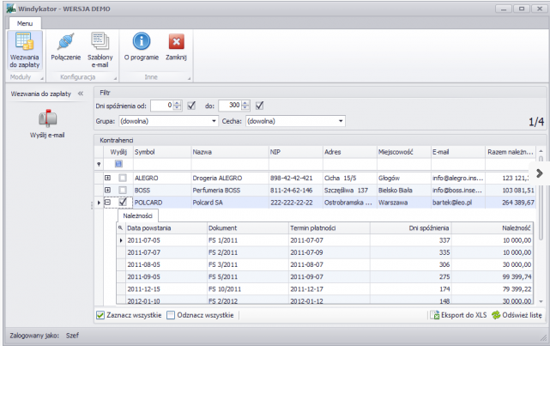
Task: Click the Symbol filter cell
Action: [162, 164]
